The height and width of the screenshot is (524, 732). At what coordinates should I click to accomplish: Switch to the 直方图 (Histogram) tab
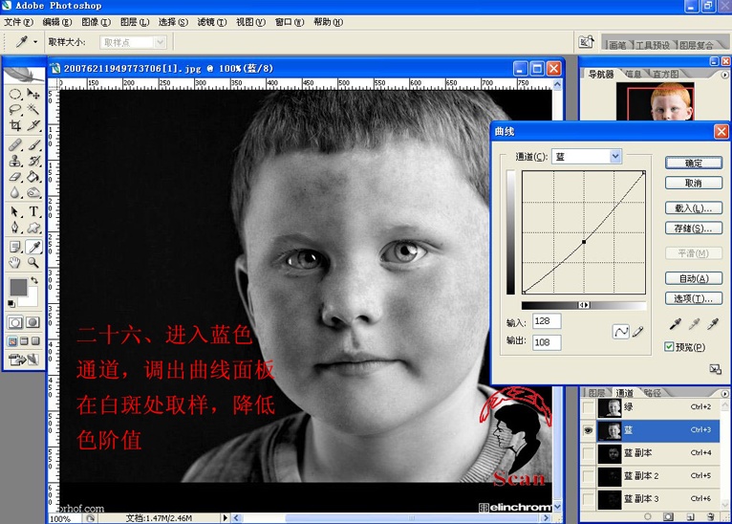(666, 74)
